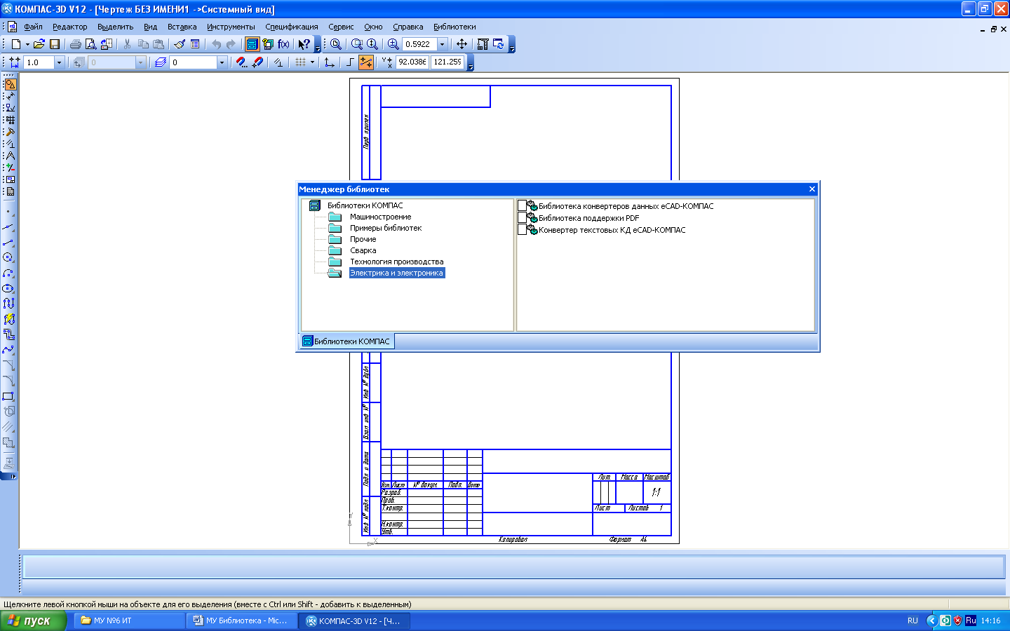Image resolution: width=1010 pixels, height=631 pixels.
Task: Open the view scale 1.0 dropdown
Action: point(59,62)
